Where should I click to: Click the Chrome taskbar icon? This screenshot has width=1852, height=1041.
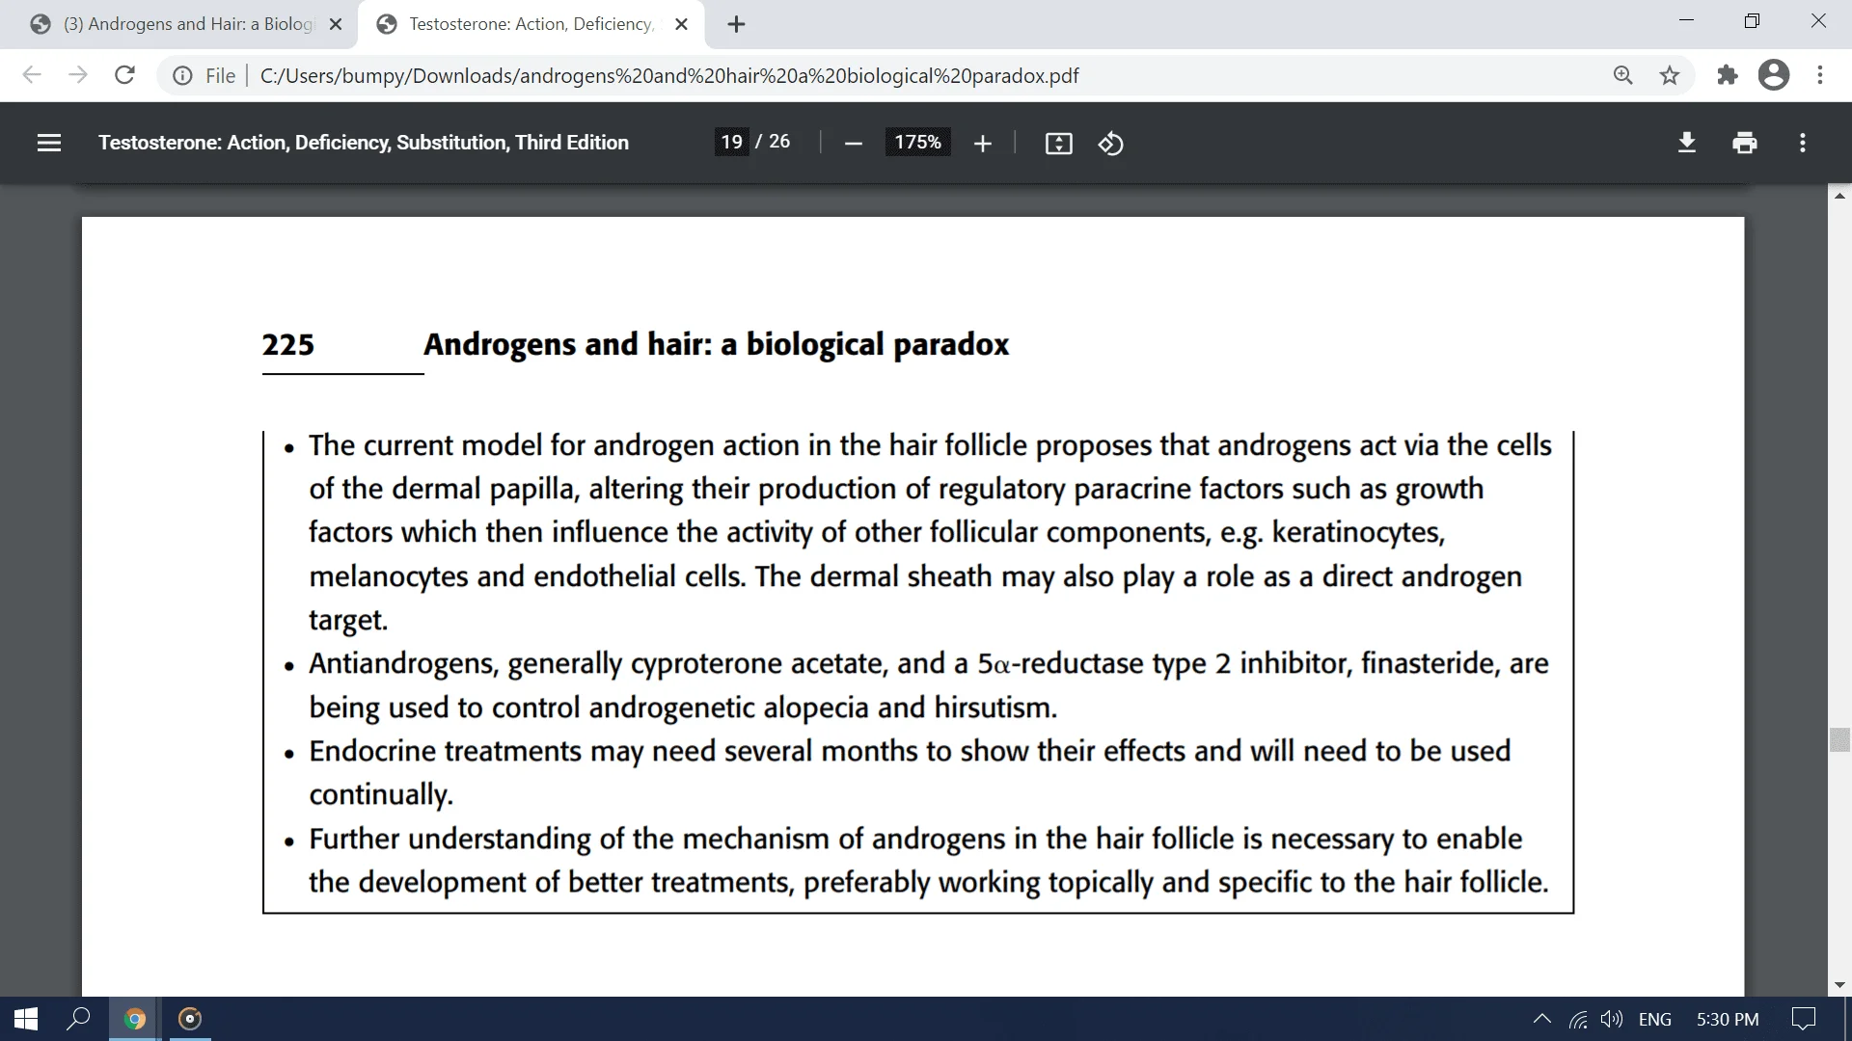click(x=135, y=1019)
